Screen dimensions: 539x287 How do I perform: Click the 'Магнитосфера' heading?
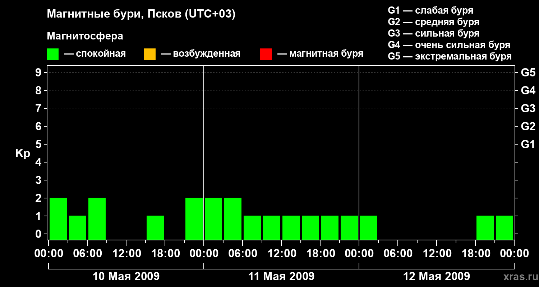85,36
